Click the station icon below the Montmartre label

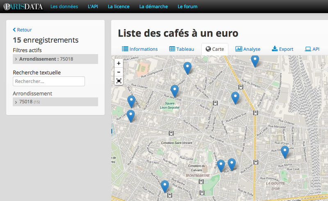click(201, 182)
